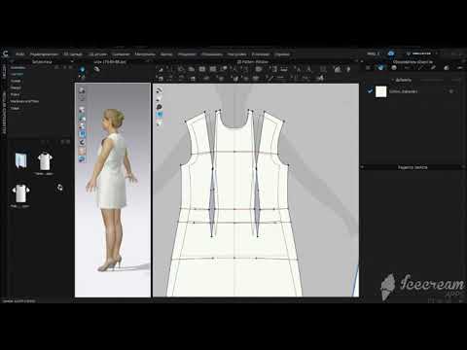
Task: Click the add button above the fabric list
Action: pos(403,80)
